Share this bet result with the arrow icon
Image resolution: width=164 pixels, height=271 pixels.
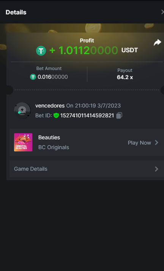point(158,42)
